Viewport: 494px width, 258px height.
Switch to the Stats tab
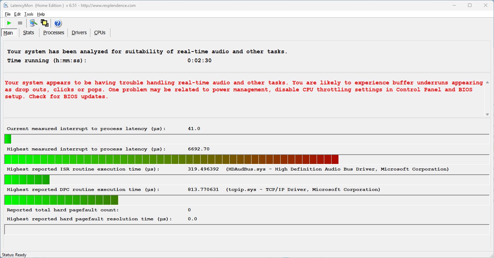tap(29, 33)
